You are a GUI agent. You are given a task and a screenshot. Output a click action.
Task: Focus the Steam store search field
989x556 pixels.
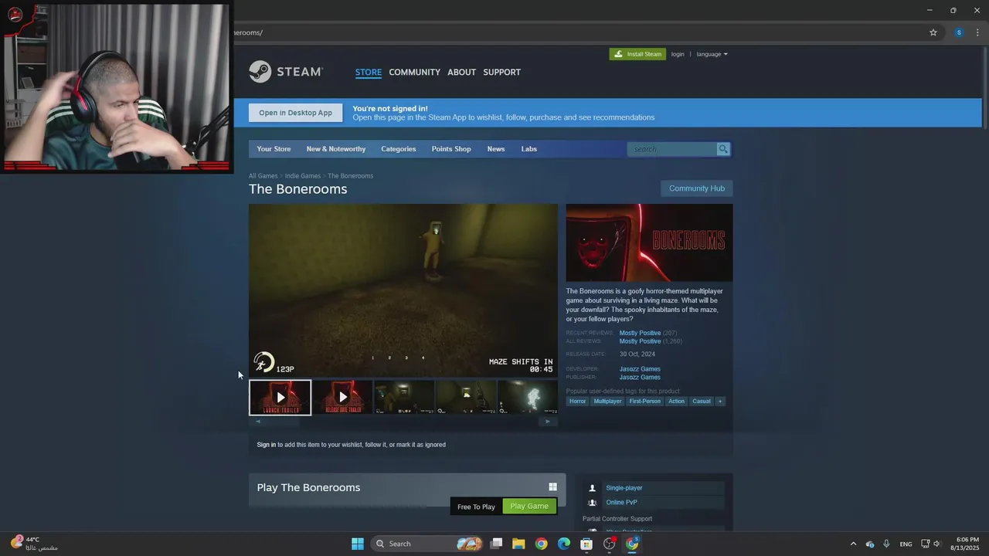[672, 149]
